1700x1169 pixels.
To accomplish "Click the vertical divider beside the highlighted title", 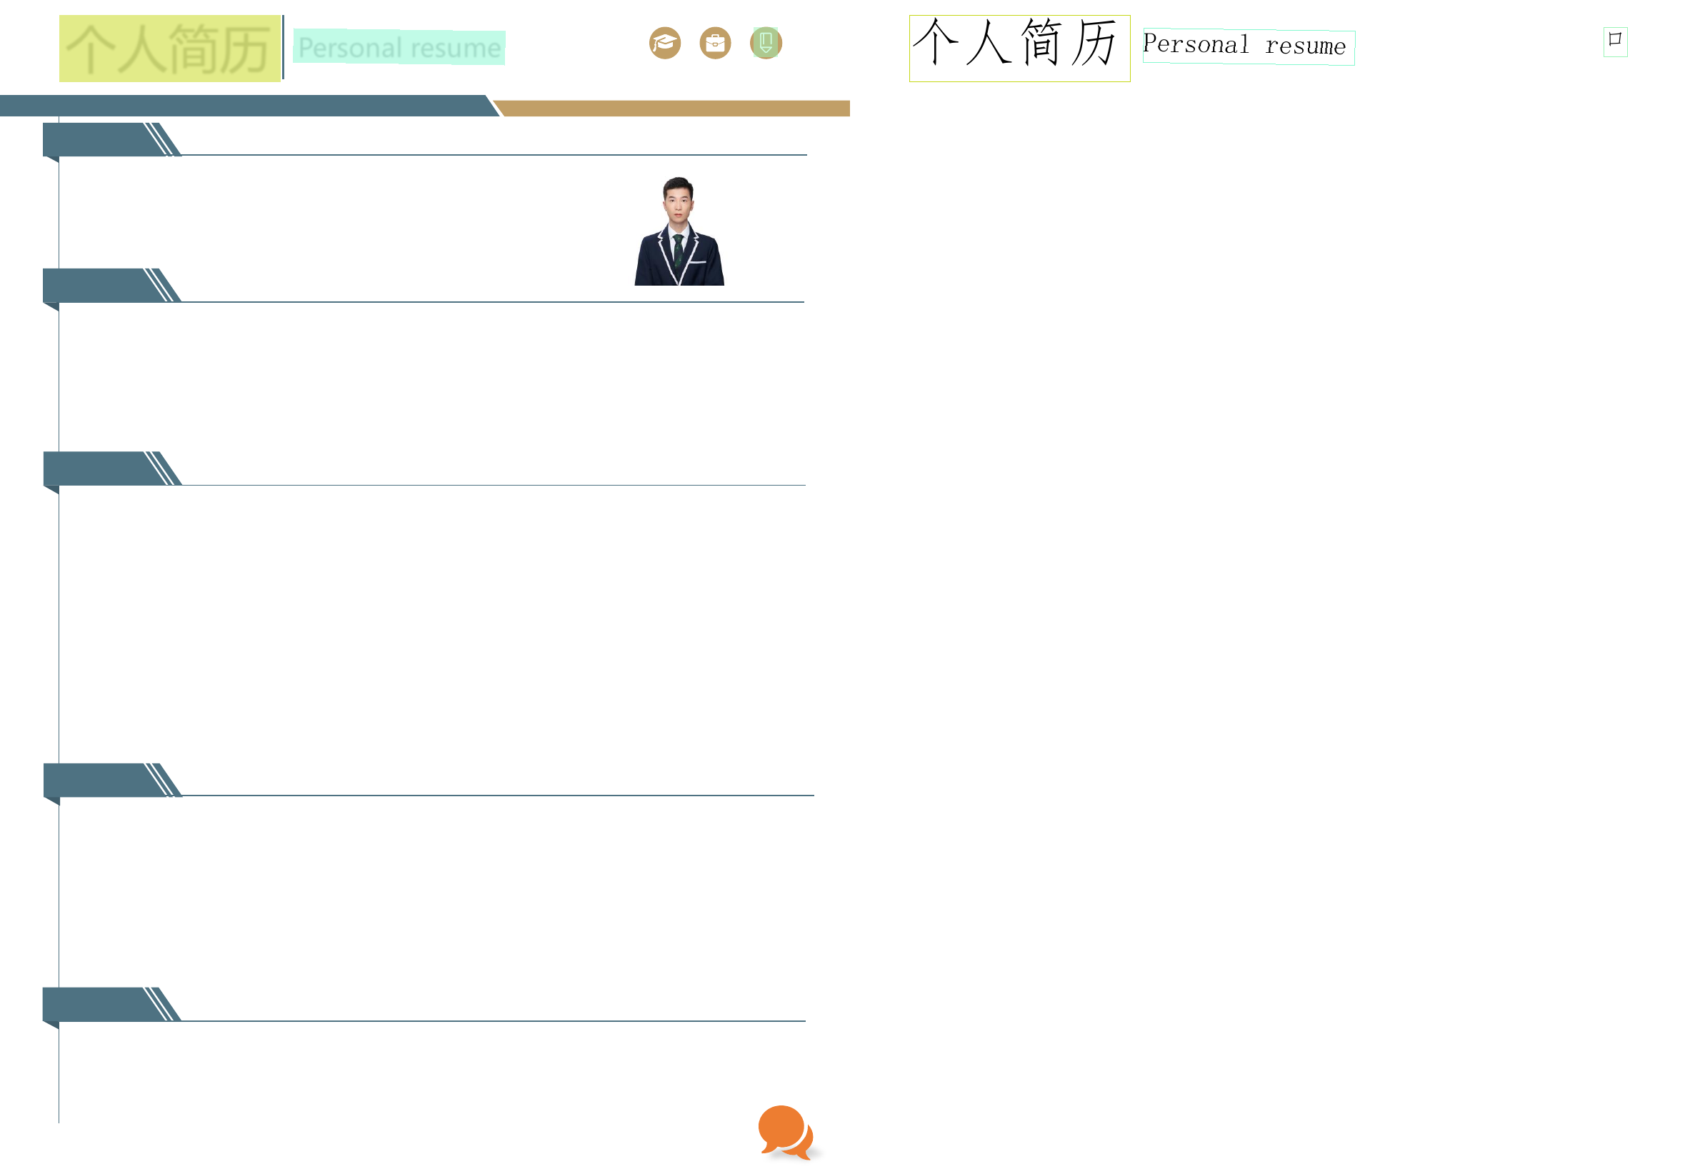I will (x=284, y=48).
